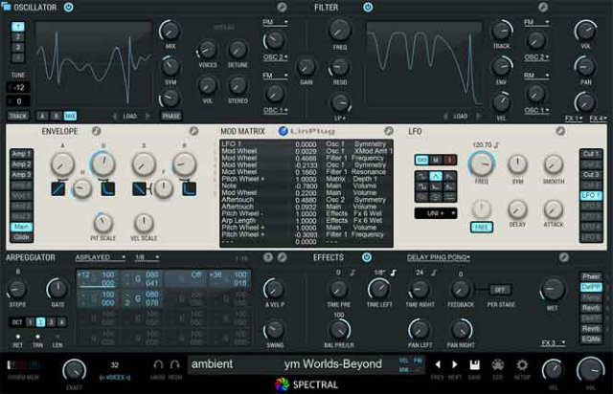Select arpeggiator octave range 2
The image size is (613, 394).
pos(40,322)
